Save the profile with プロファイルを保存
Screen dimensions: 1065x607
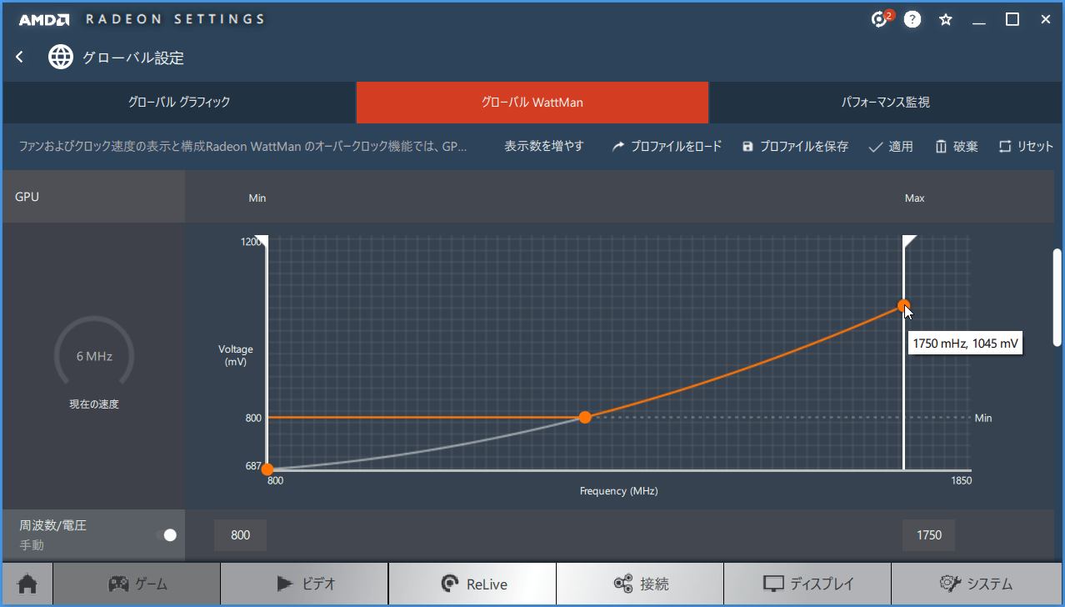pyautogui.click(x=795, y=147)
